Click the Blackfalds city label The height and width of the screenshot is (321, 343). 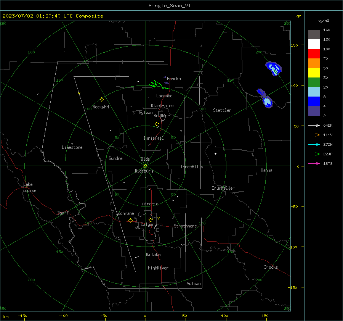click(162, 106)
